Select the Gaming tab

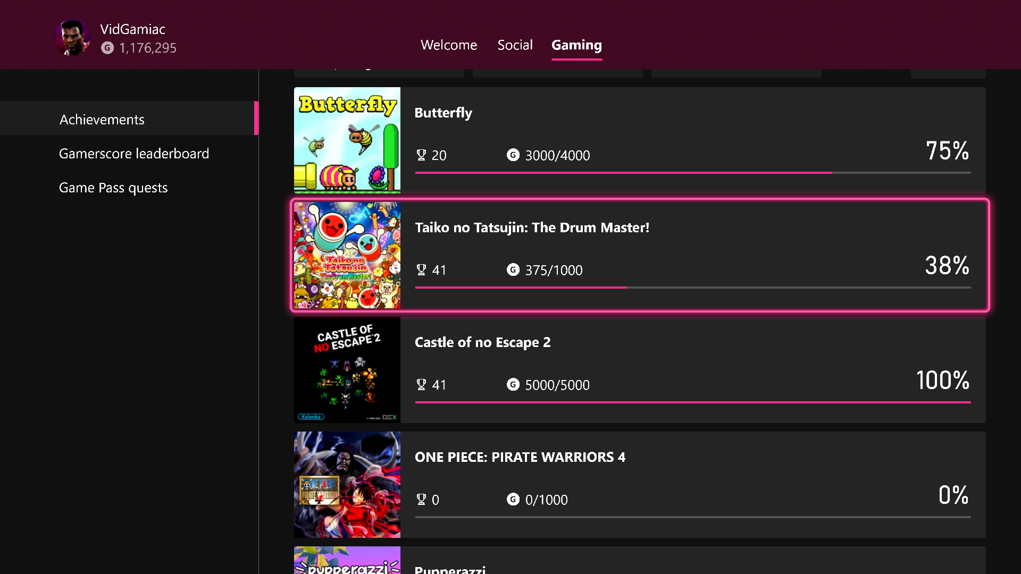click(576, 45)
